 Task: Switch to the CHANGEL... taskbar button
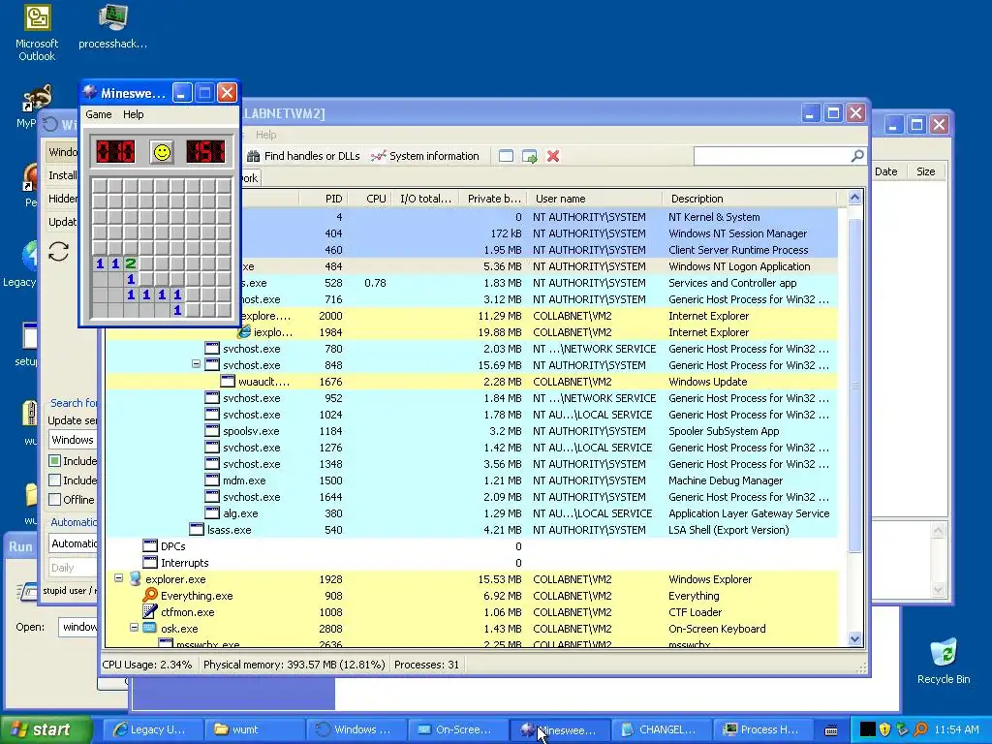coord(663,729)
